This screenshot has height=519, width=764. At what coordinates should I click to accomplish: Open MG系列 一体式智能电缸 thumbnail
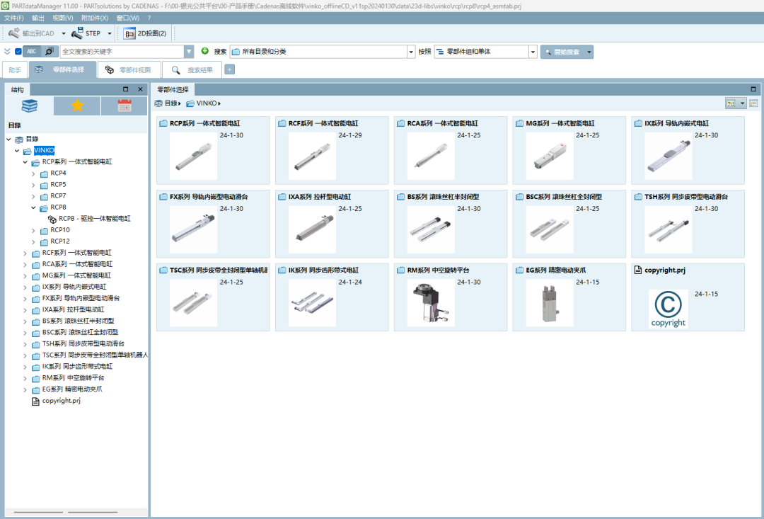[550, 156]
